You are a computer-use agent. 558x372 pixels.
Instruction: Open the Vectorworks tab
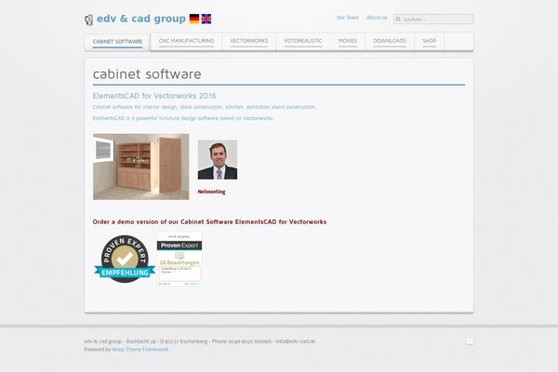click(249, 41)
